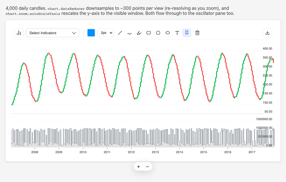Select the ellipse shape tool
The image size is (286, 182).
coord(168,33)
